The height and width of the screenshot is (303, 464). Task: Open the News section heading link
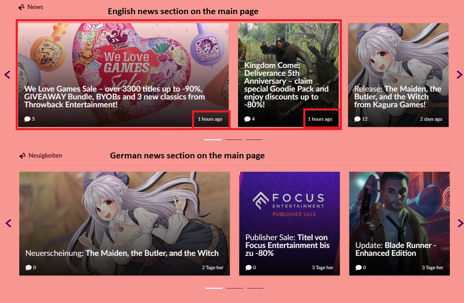(x=35, y=7)
